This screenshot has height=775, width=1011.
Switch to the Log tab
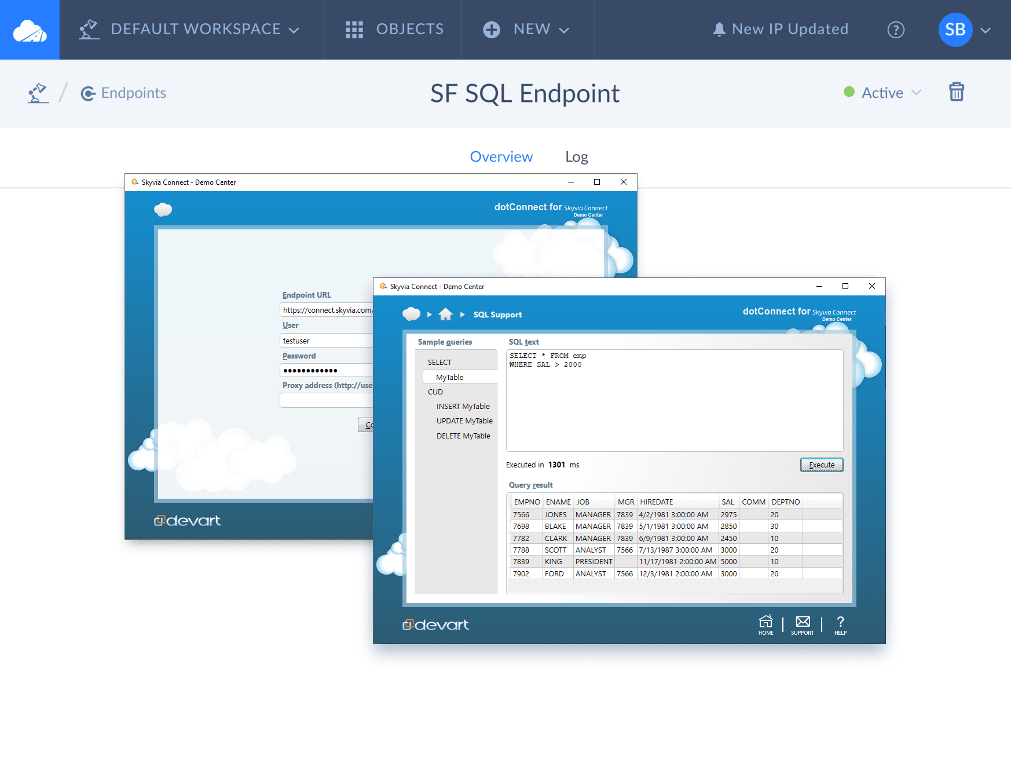(x=576, y=157)
